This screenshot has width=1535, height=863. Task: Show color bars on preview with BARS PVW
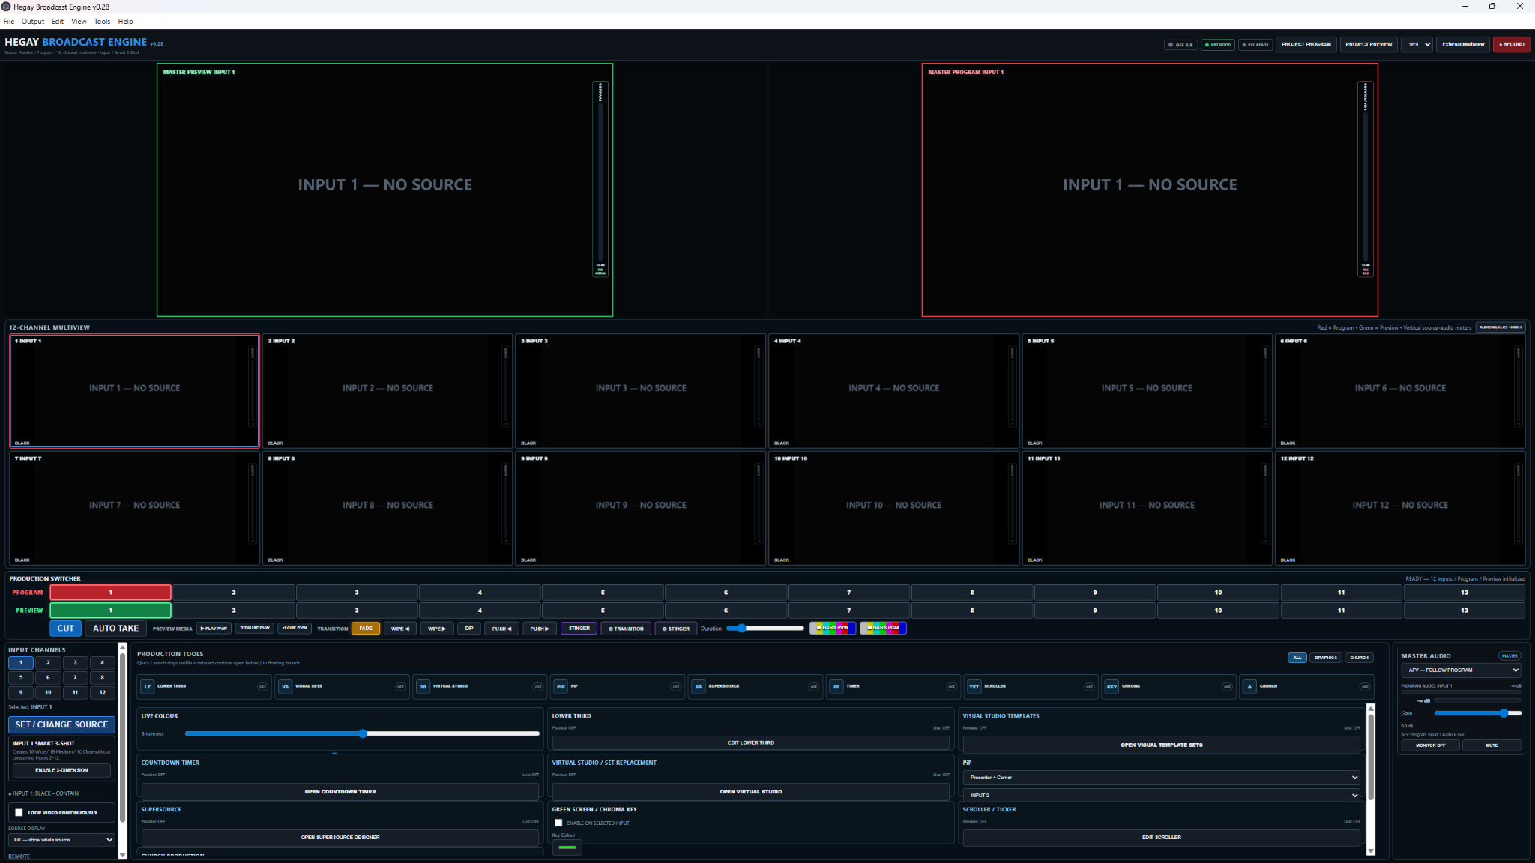pyautogui.click(x=833, y=628)
